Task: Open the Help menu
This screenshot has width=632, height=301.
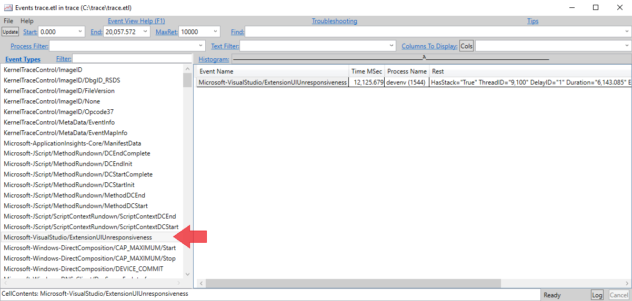Action: click(x=27, y=21)
